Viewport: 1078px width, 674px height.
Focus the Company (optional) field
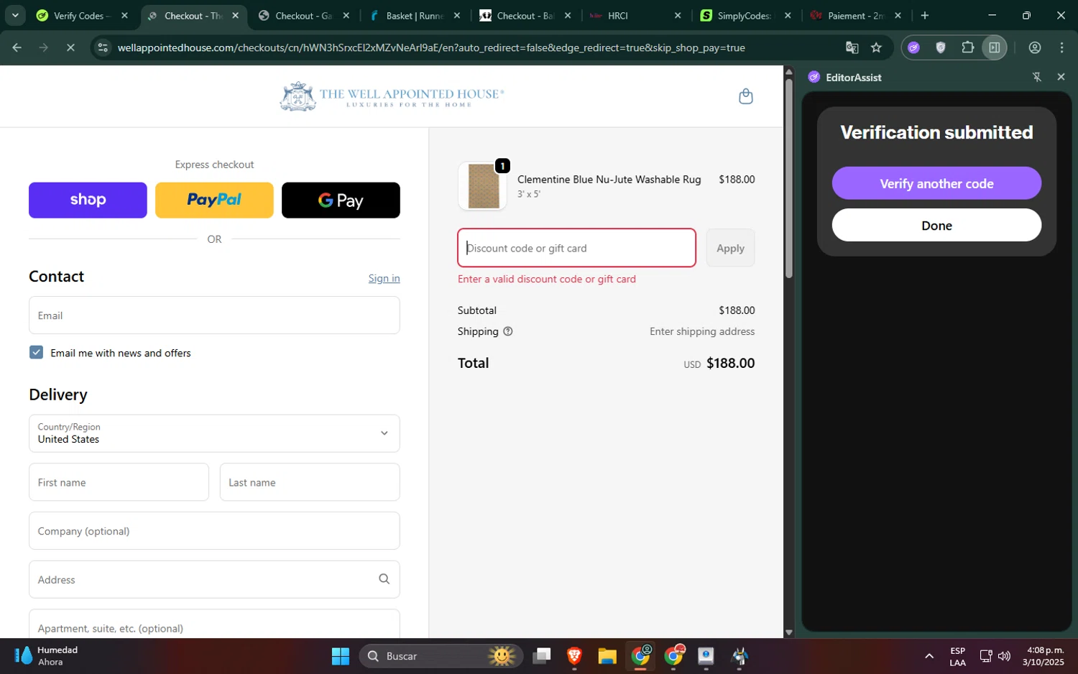click(x=214, y=531)
